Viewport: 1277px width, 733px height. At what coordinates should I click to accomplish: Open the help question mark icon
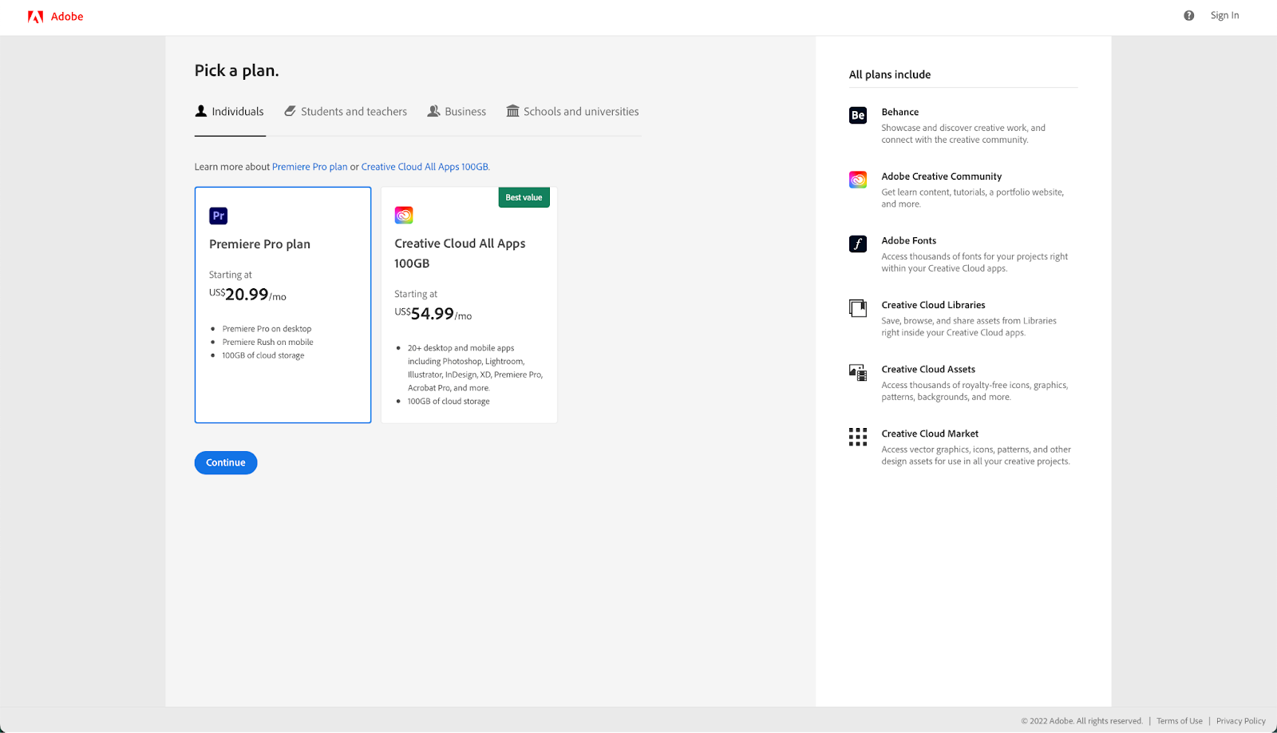tap(1189, 15)
